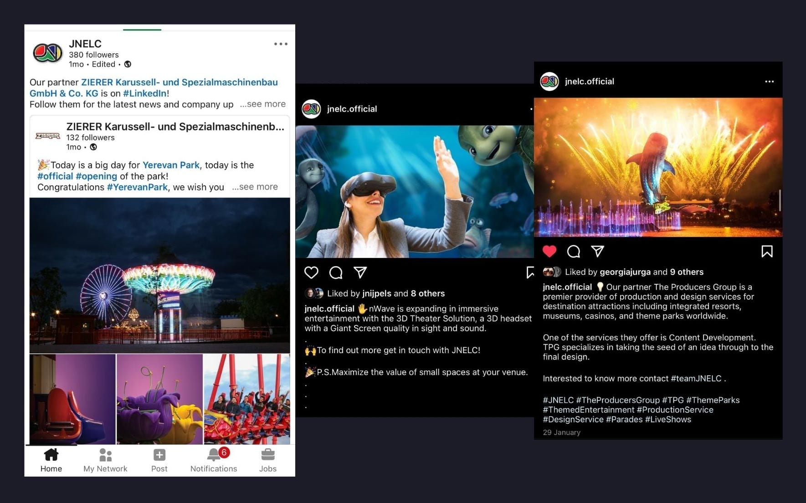
Task: Click jnelc.official avatar on nWave post
Action: click(x=312, y=109)
